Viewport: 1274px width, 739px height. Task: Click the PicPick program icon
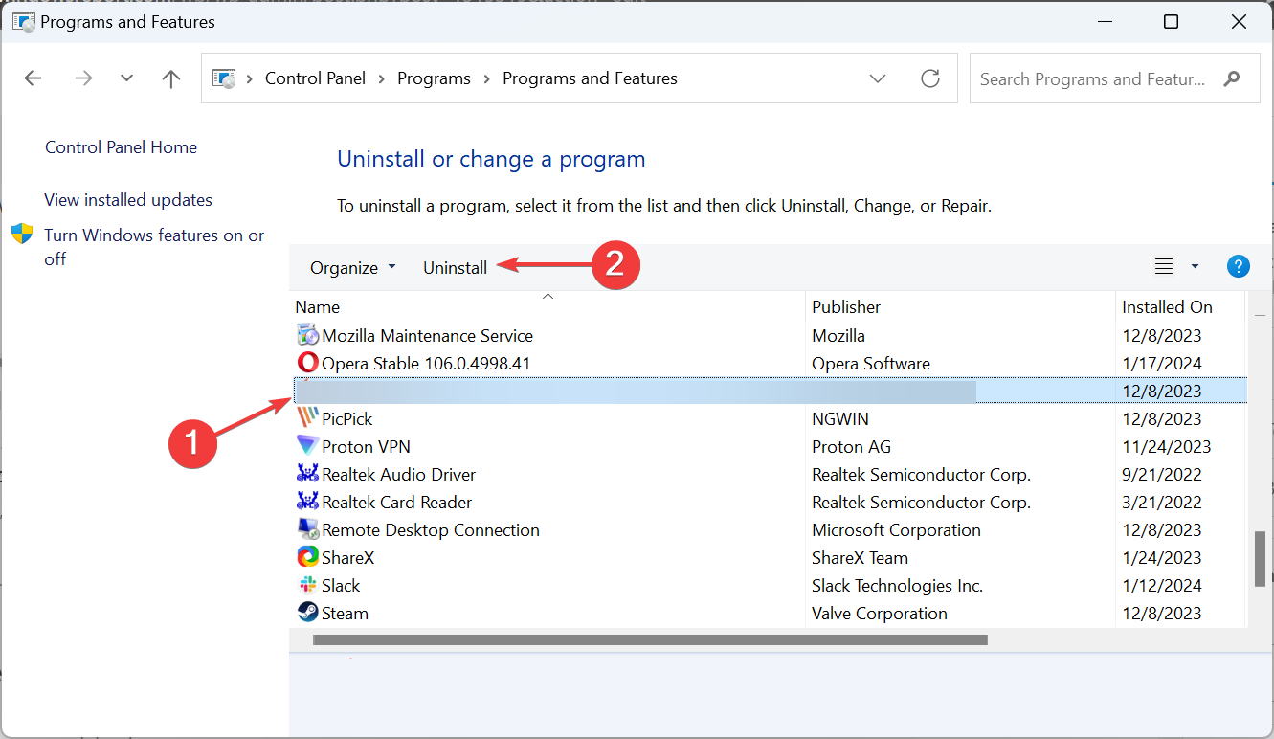tap(307, 419)
